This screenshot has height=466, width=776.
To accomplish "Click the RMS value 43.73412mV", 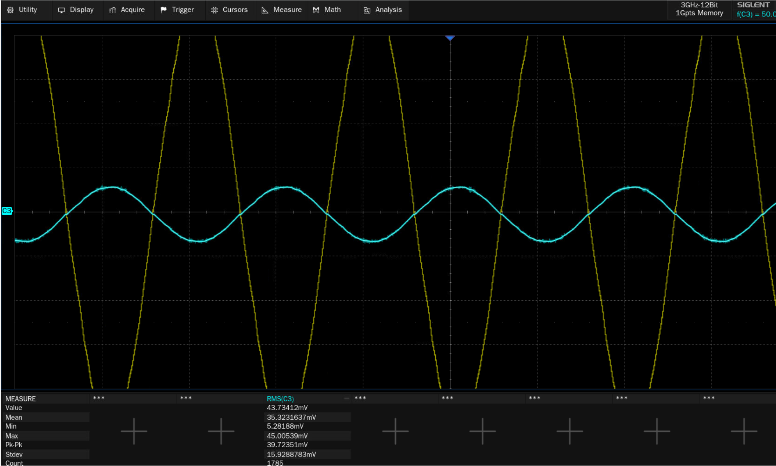I will pos(287,408).
